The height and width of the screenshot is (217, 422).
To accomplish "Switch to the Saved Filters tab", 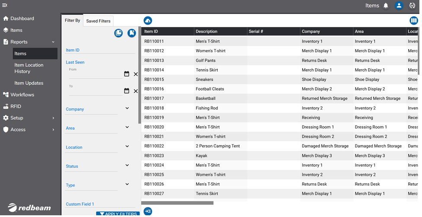I will coord(98,21).
